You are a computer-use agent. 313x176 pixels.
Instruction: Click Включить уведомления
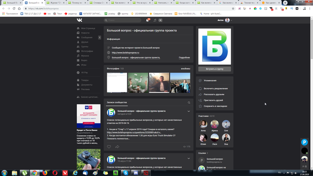[x=216, y=89]
